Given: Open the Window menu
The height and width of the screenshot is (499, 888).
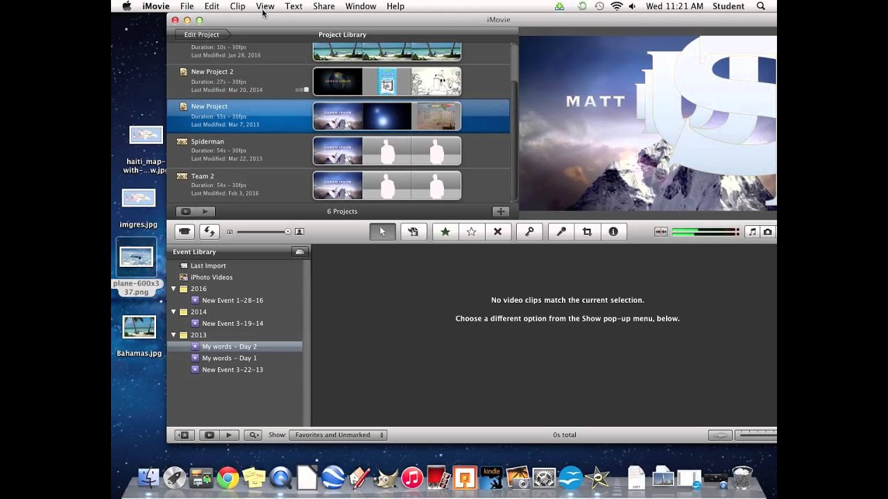Looking at the screenshot, I should pyautogui.click(x=361, y=6).
